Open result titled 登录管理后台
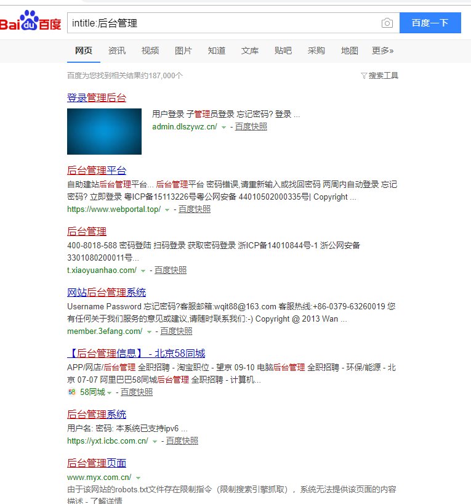Viewport: 471px width, 504px height. pos(97,98)
